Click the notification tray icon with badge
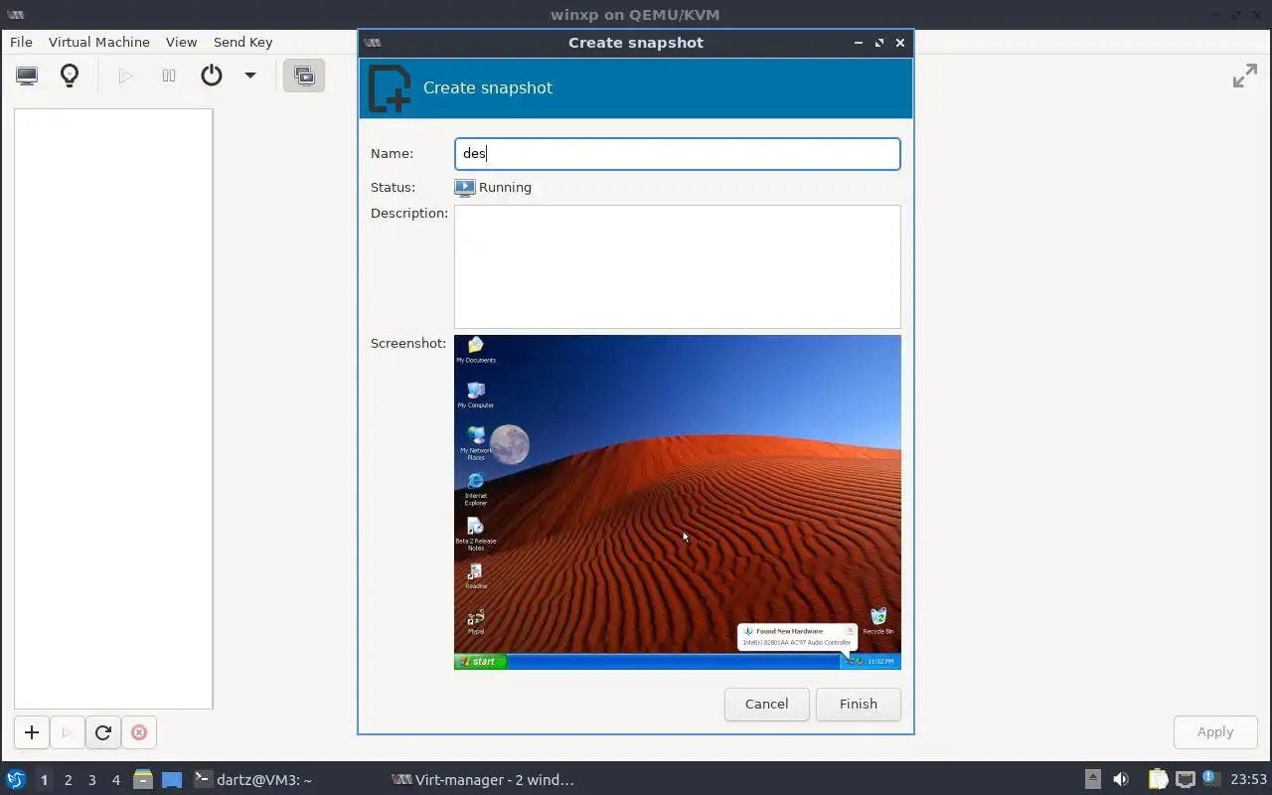This screenshot has width=1272, height=795. coord(1209,779)
